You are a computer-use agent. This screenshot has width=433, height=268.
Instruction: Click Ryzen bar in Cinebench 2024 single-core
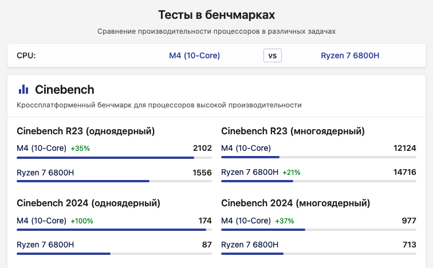(114, 254)
